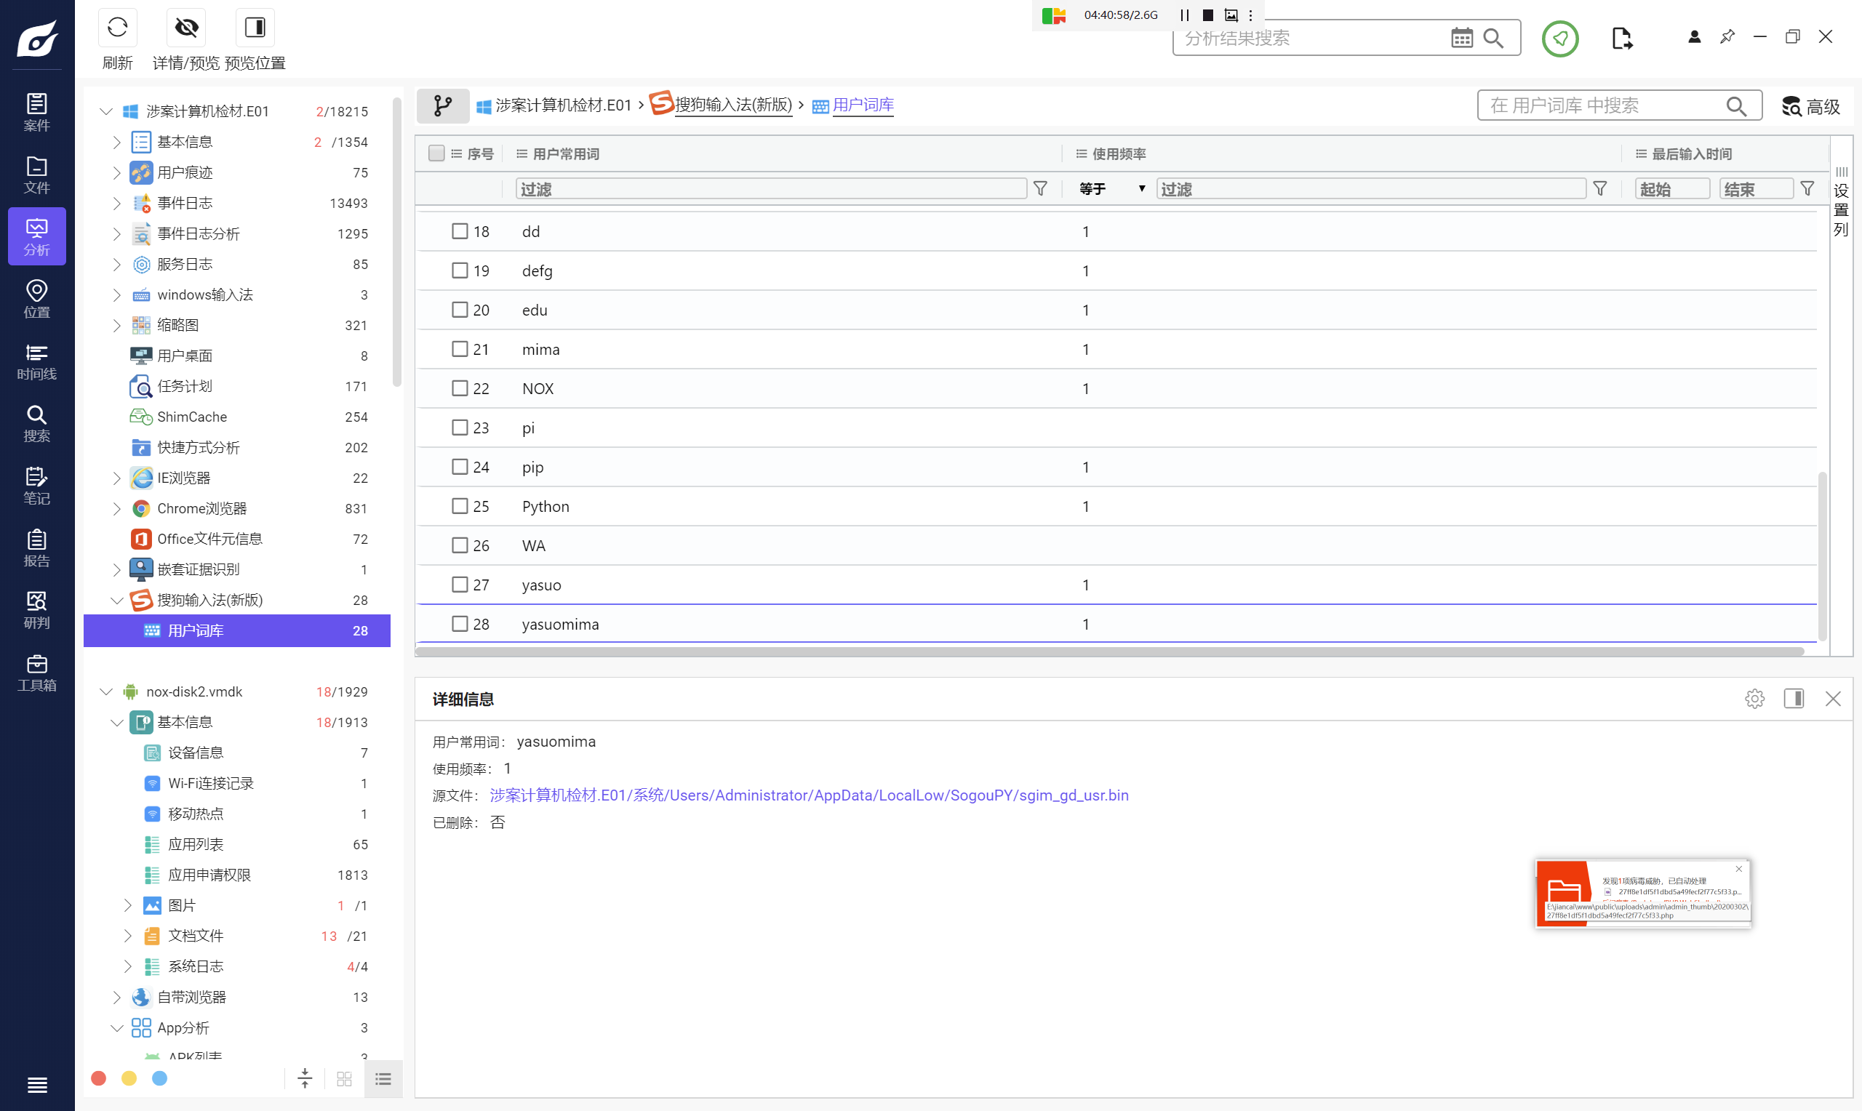The width and height of the screenshot is (1862, 1111).
Task: Click the calendar icon in global search
Action: click(x=1461, y=37)
